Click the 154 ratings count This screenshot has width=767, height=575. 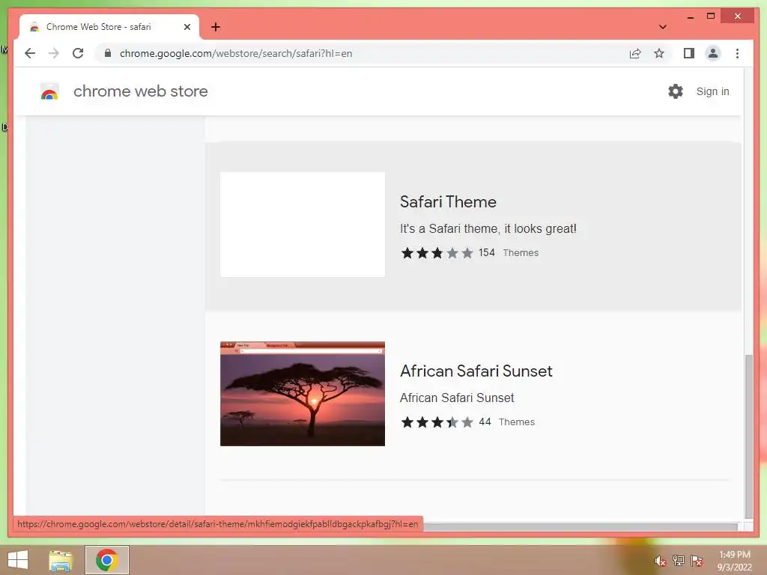click(486, 253)
